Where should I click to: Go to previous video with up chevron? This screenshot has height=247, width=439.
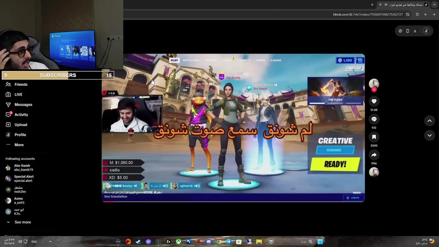pos(429,121)
